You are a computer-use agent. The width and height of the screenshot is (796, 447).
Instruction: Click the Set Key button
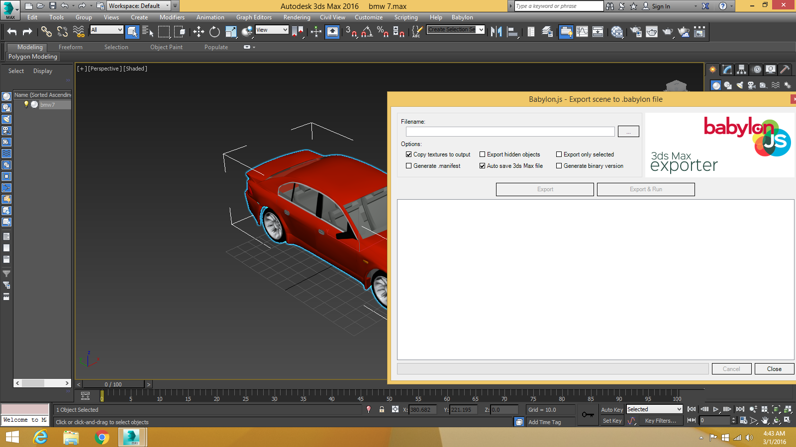point(612,421)
